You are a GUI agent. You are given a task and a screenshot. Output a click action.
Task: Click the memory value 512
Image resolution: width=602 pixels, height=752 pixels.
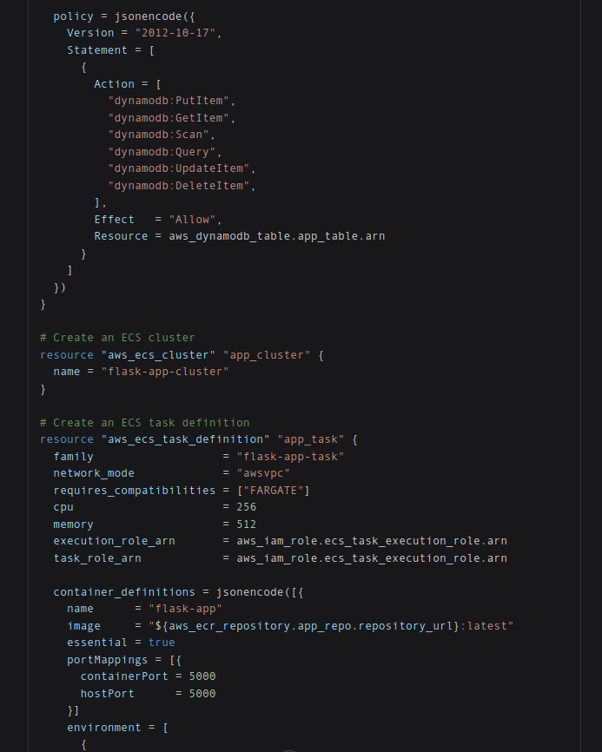click(x=247, y=524)
